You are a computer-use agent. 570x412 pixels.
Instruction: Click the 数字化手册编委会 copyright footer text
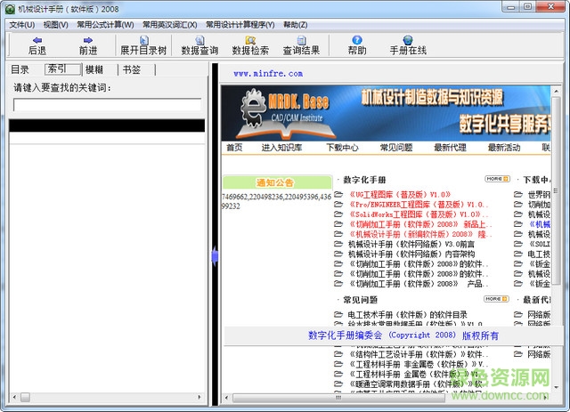[x=403, y=335]
